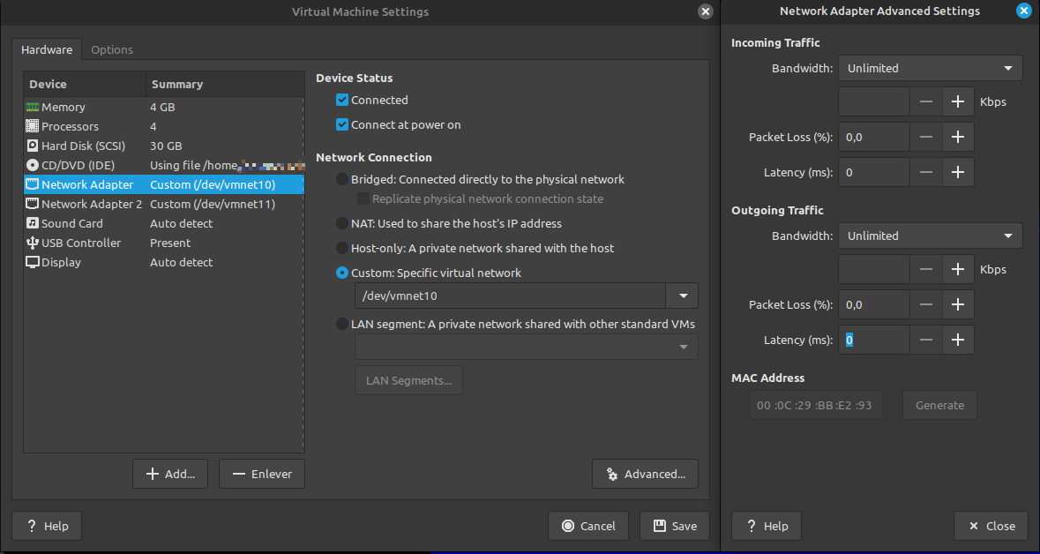Click the USB Controller icon
Image resolution: width=1040 pixels, height=554 pixels.
pyautogui.click(x=33, y=243)
